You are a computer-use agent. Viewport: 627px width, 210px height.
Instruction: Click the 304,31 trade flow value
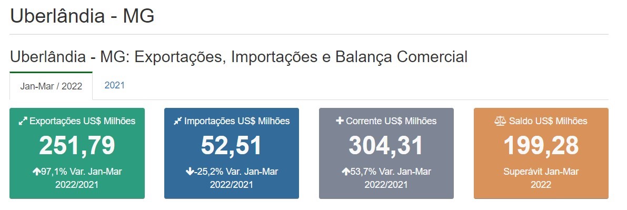click(x=386, y=146)
